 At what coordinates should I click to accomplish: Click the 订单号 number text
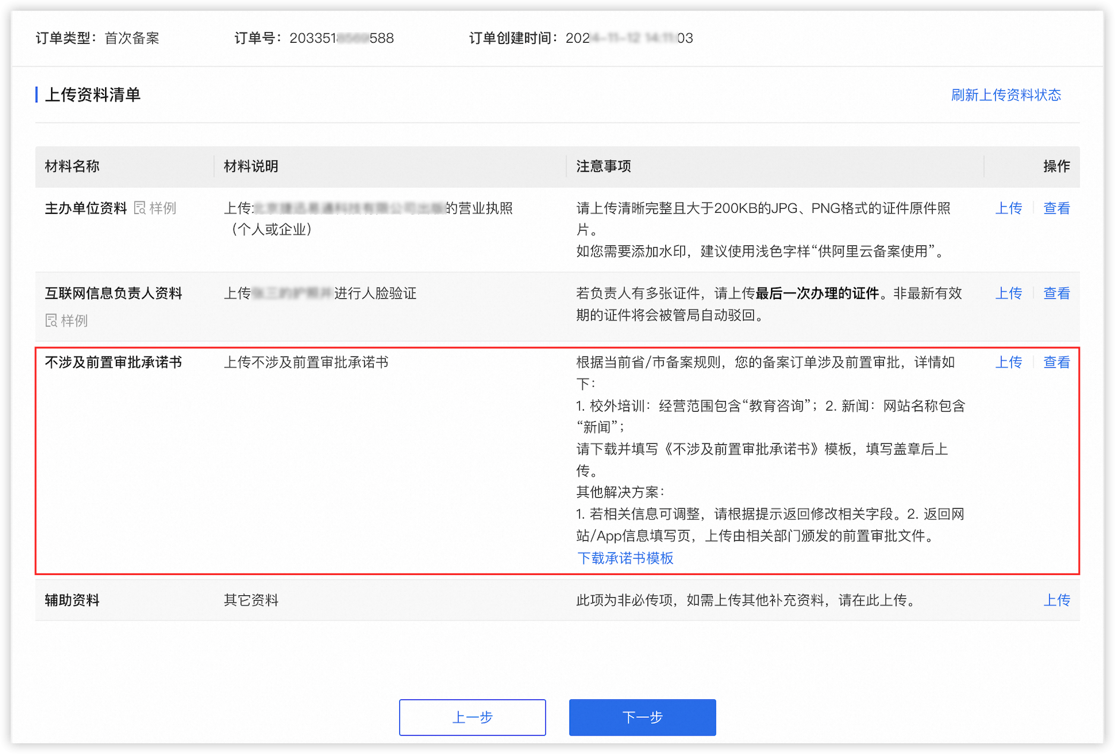[341, 38]
